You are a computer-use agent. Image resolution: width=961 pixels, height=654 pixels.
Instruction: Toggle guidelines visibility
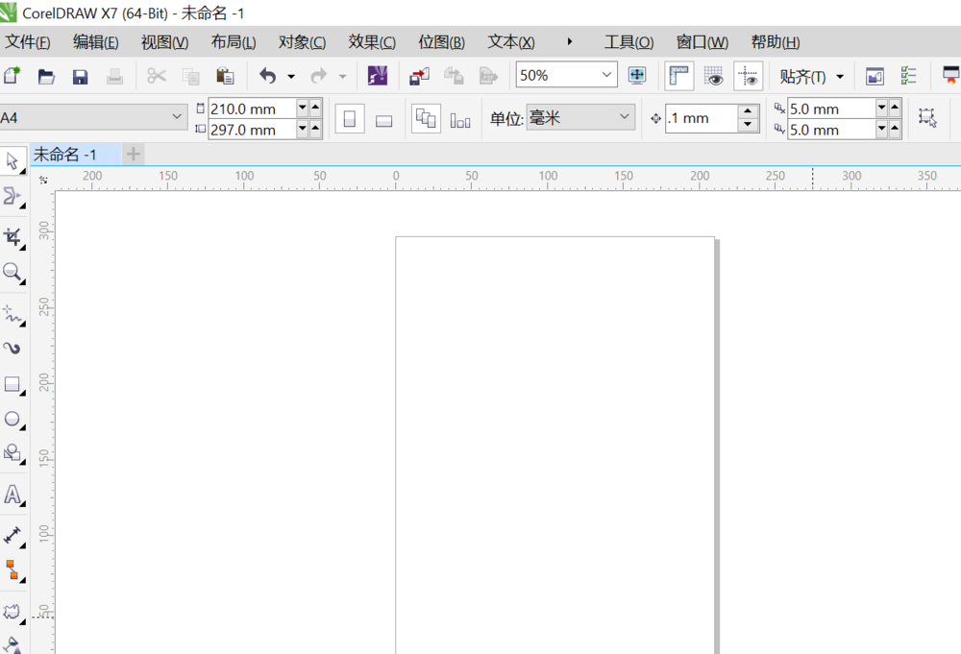[x=748, y=76]
